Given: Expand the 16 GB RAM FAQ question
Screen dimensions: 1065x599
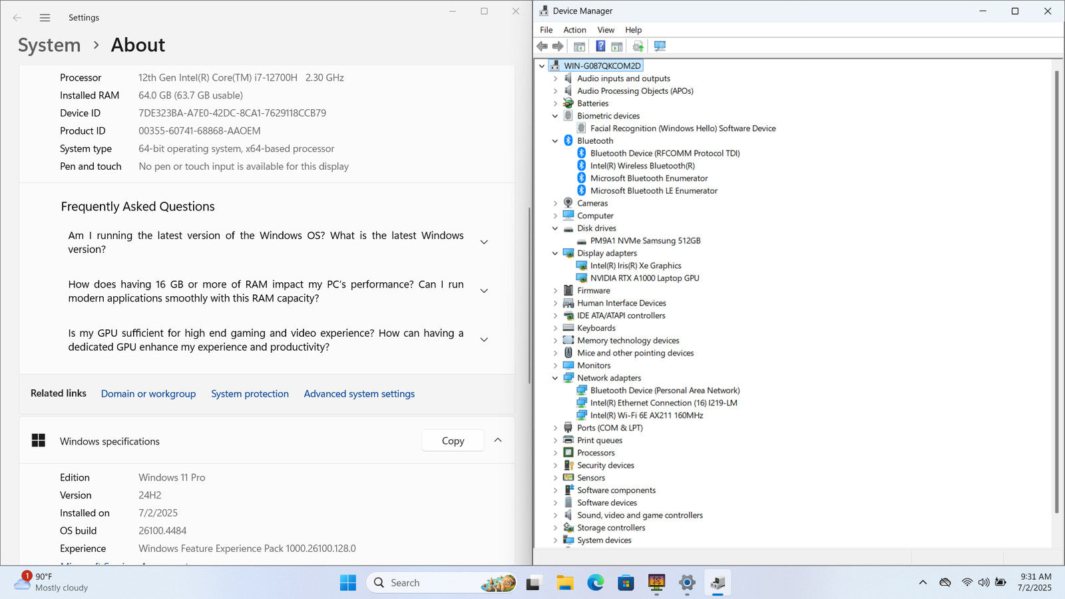Looking at the screenshot, I should 484,291.
